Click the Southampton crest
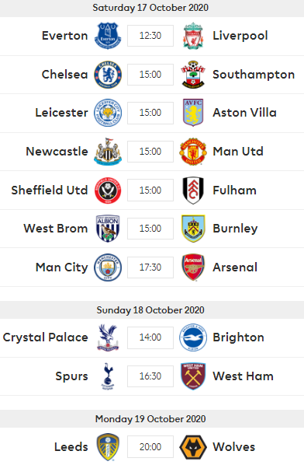The image size is (304, 465). [x=193, y=75]
